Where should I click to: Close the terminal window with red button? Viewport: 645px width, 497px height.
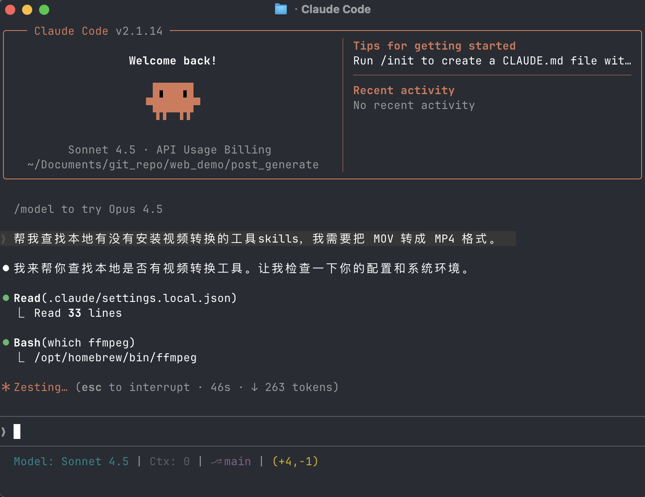tap(10, 9)
